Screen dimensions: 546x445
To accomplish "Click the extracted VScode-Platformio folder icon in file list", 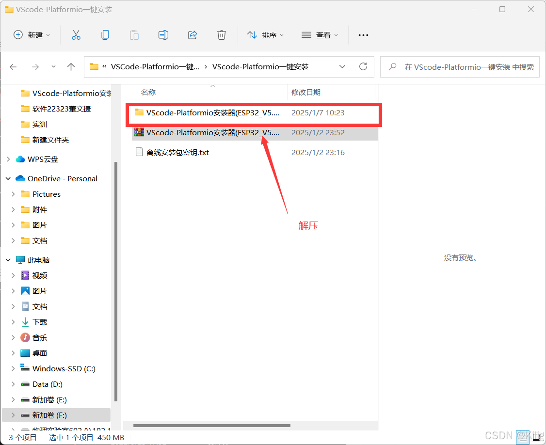I will 139,112.
